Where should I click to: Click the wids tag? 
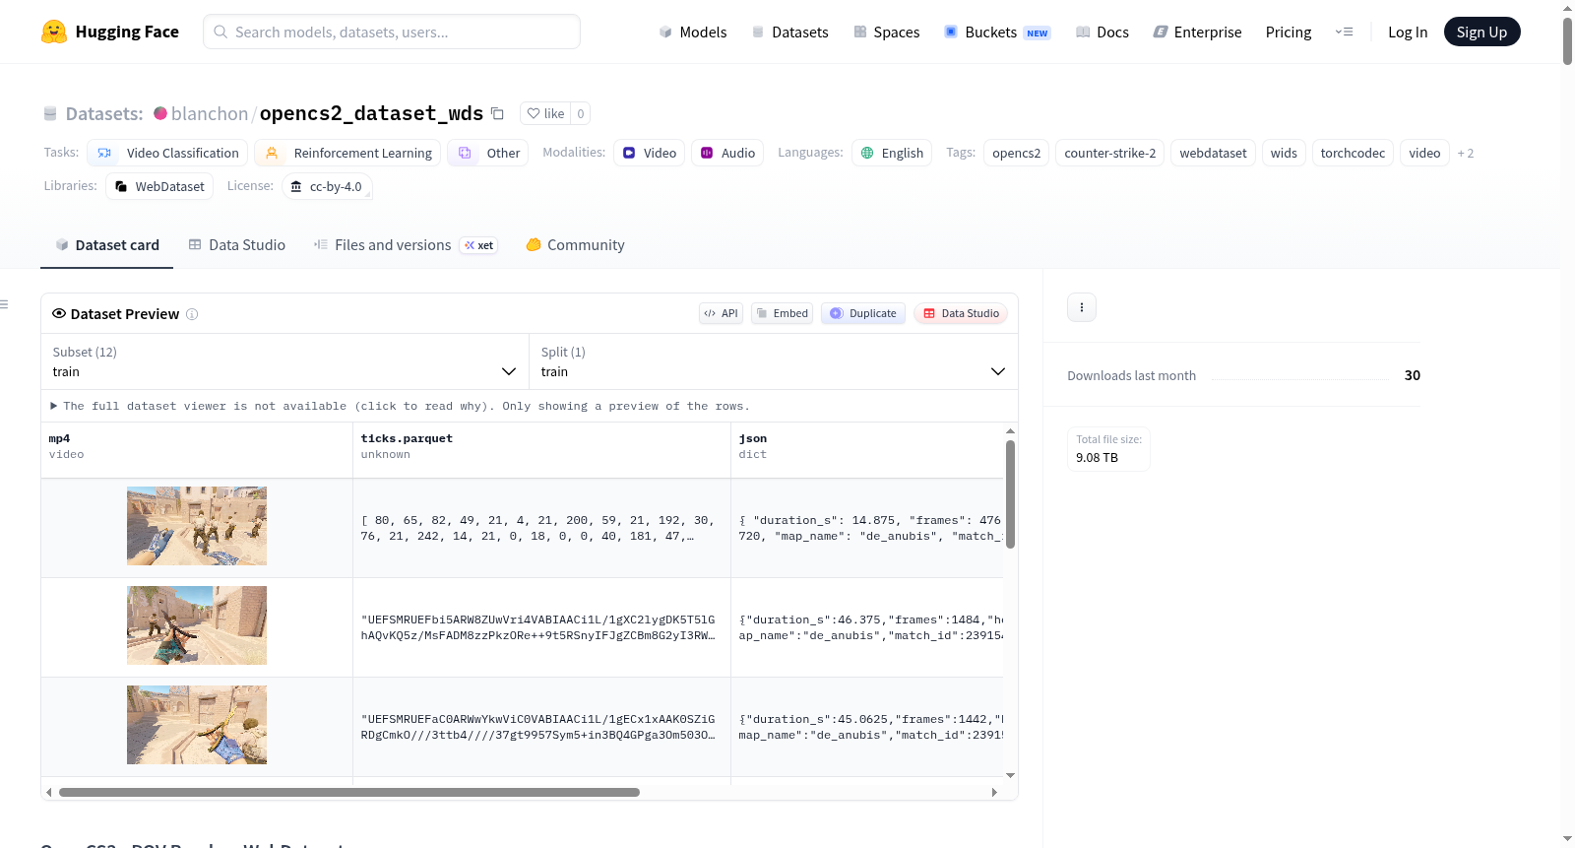coord(1284,153)
